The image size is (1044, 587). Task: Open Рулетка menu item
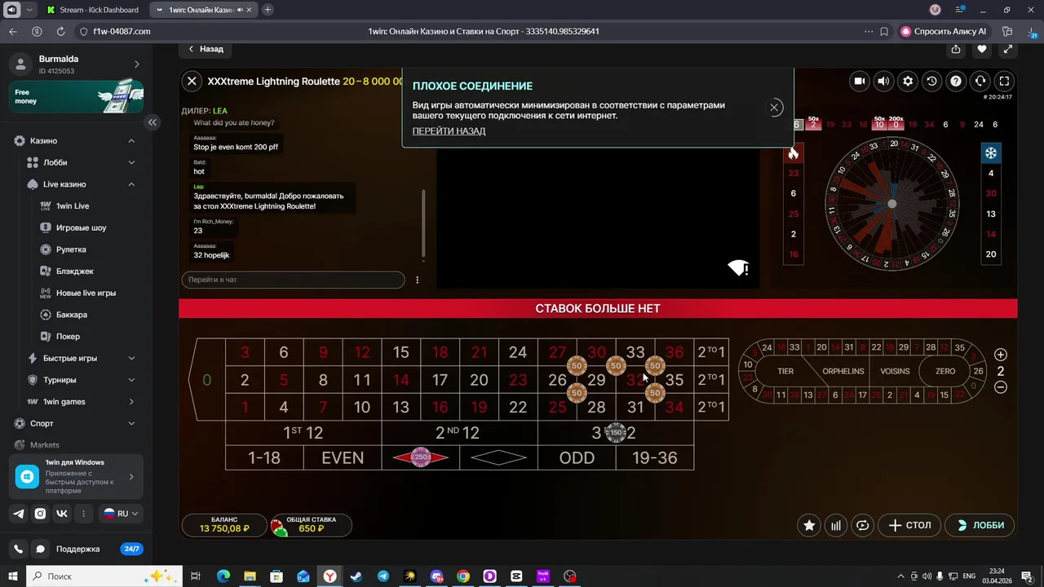(x=71, y=249)
